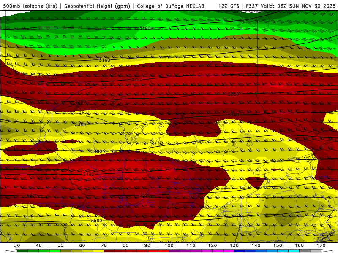Click the 40 label on the color scale
The width and height of the screenshot is (338, 253).
[x=39, y=245]
